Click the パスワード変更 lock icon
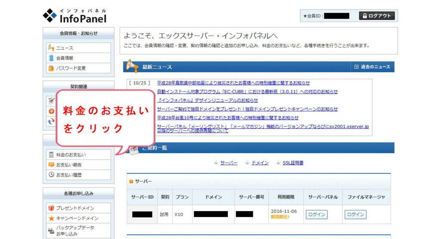The width and height of the screenshot is (441, 239). 51,68
